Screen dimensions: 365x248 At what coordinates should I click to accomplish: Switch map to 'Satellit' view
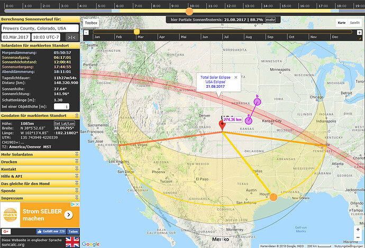pos(355,23)
